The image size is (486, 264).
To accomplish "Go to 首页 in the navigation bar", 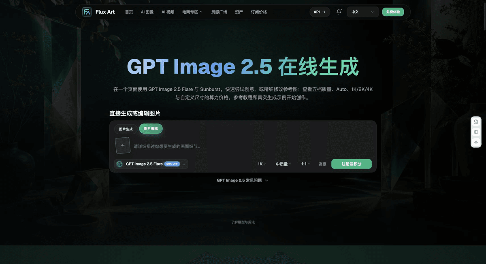I will 129,12.
